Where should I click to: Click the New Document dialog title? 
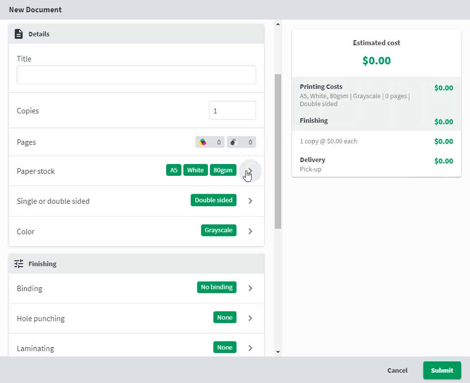(35, 10)
